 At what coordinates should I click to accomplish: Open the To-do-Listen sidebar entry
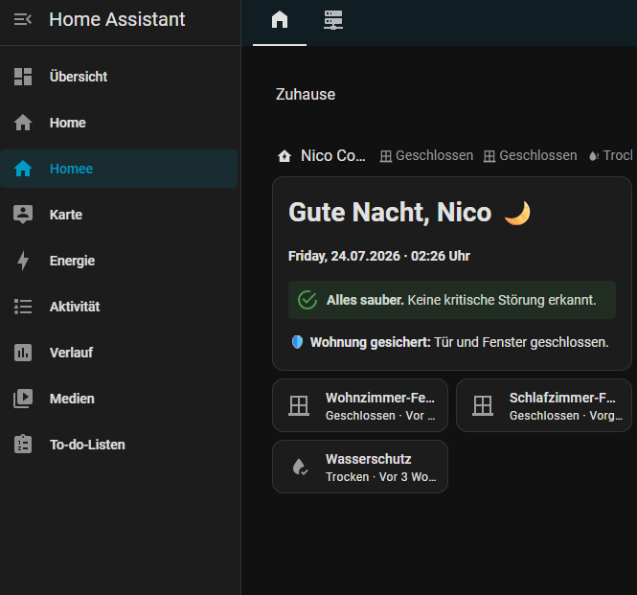[x=119, y=445]
